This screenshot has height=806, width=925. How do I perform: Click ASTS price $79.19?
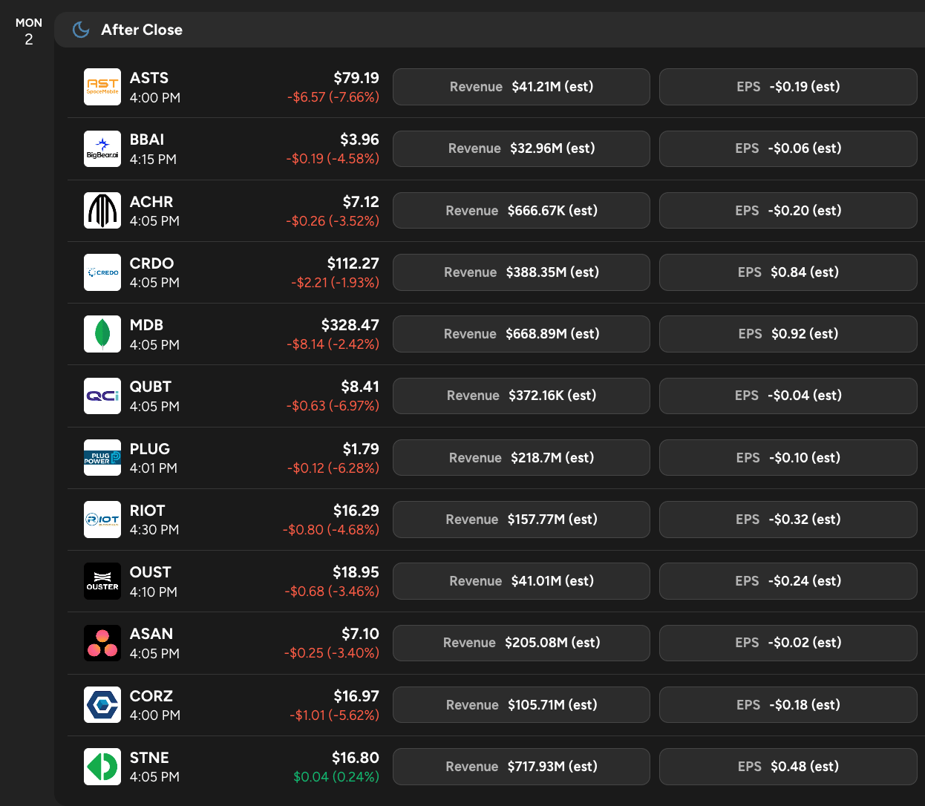tap(356, 78)
